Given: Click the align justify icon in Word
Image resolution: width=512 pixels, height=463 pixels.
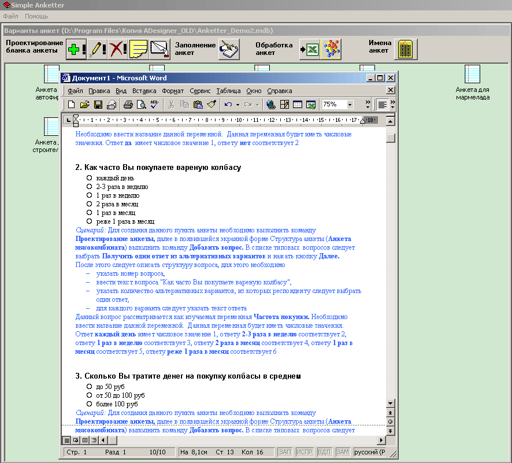Looking at the screenshot, I should coord(382,105).
